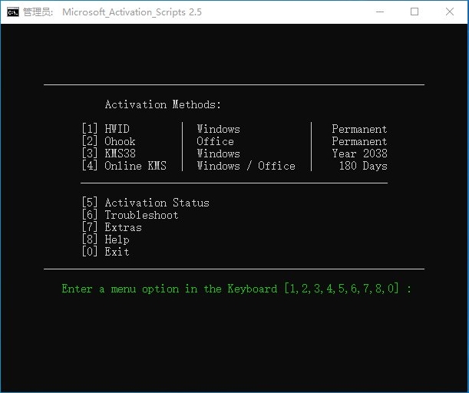The height and width of the screenshot is (393, 469).
Task: Click the '[6] Troubleshoot' line
Action: tap(130, 215)
